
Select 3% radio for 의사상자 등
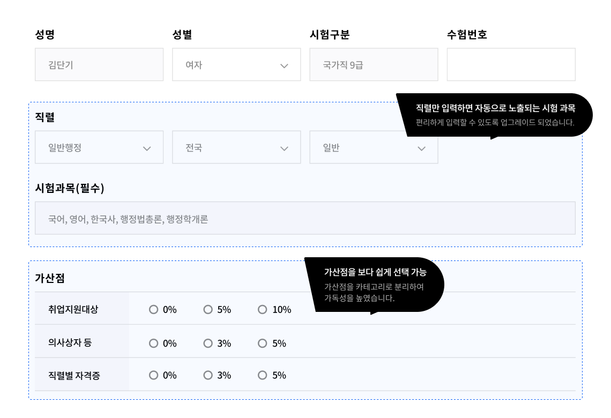point(208,343)
